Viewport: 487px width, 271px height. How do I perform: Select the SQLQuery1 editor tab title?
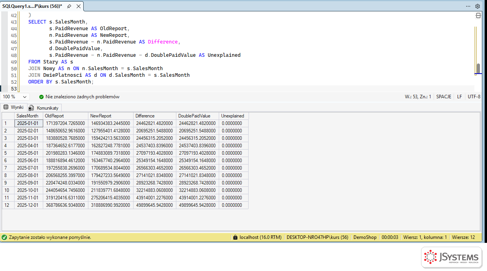coord(32,6)
